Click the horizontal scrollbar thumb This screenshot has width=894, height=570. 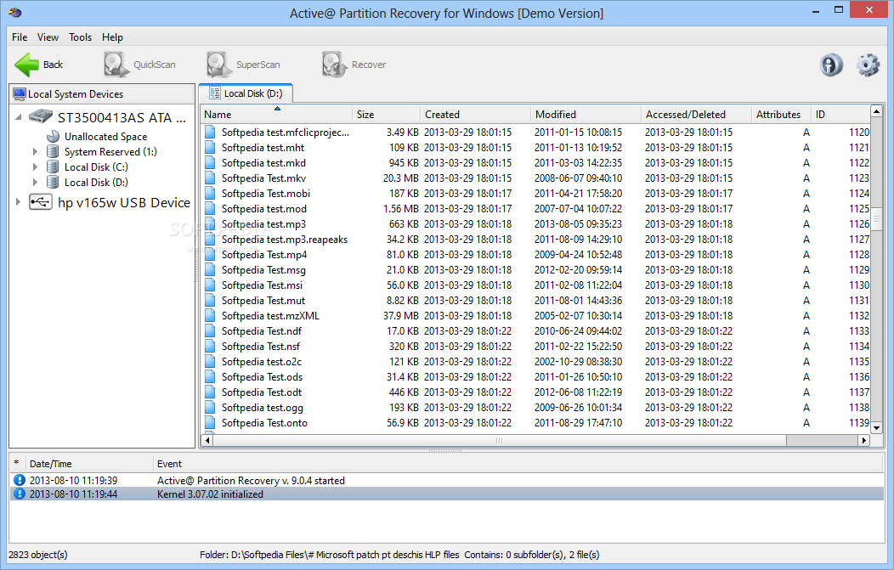tap(500, 440)
